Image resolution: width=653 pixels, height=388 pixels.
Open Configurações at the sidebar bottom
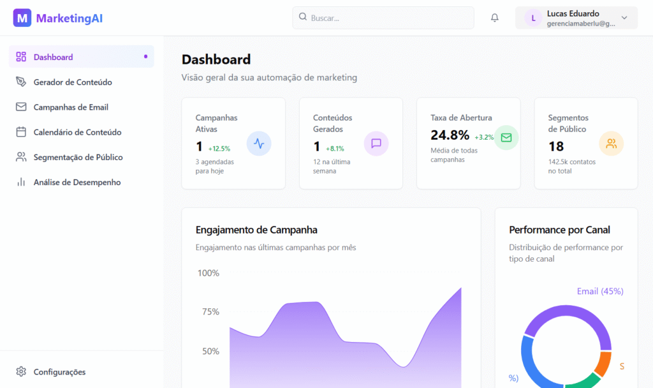tap(59, 371)
